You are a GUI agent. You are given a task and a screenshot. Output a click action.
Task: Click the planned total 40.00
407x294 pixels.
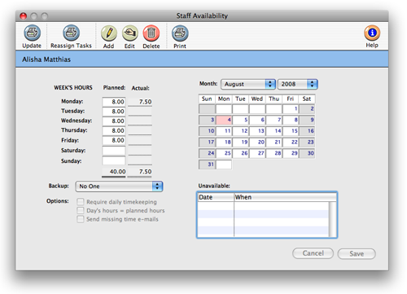(x=114, y=172)
